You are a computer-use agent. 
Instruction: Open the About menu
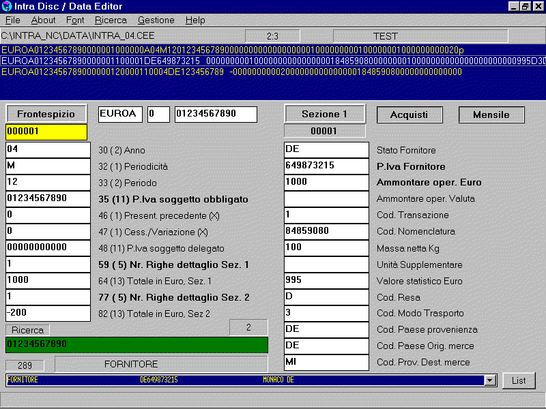[x=43, y=20]
